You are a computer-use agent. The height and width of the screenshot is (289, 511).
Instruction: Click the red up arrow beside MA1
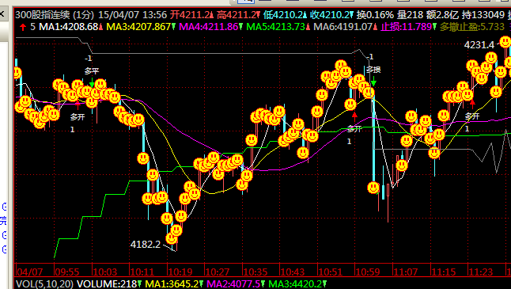click(x=23, y=27)
